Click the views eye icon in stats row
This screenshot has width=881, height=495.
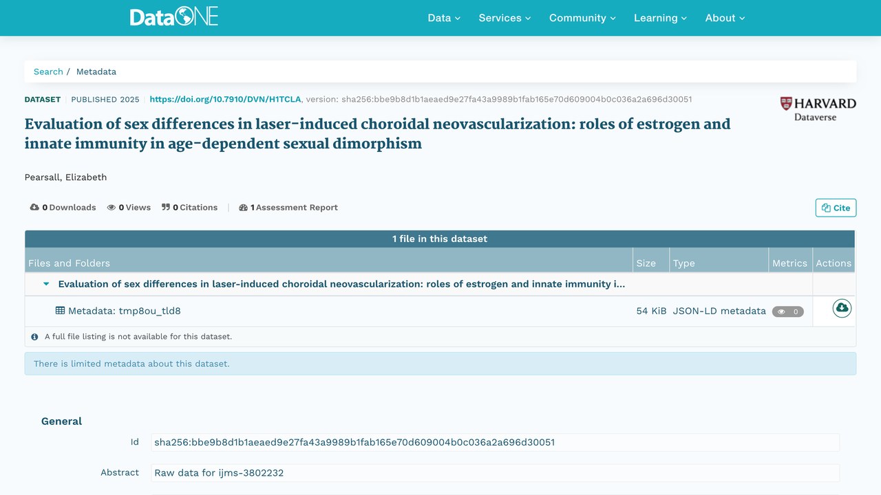112,208
